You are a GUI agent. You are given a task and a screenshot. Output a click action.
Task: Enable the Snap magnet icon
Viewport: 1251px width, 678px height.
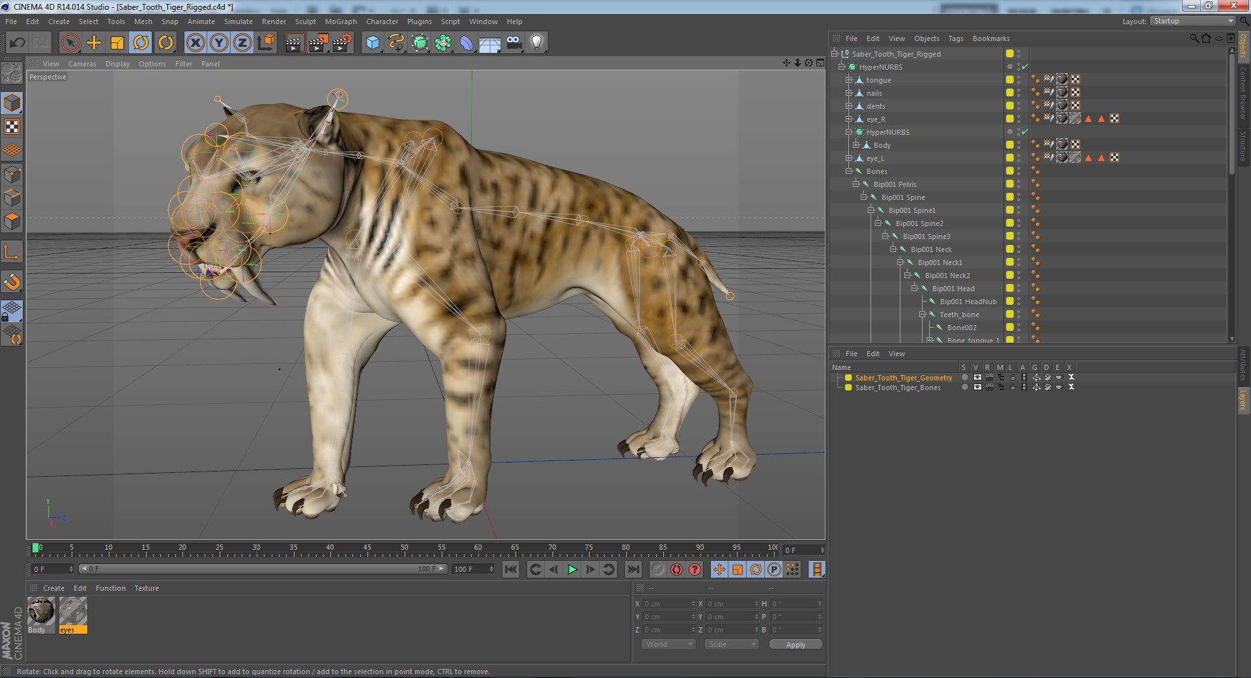(x=12, y=282)
